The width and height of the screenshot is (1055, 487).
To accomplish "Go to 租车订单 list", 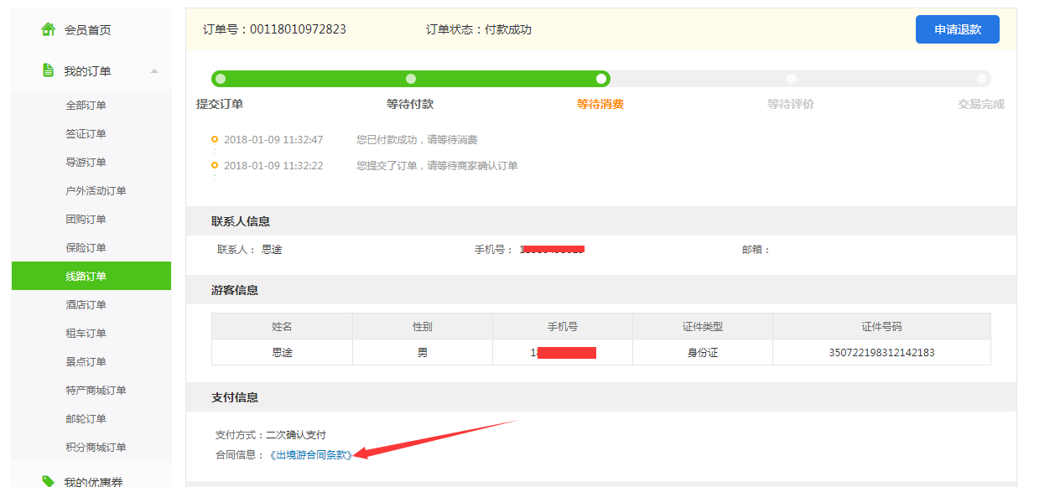I will click(86, 334).
